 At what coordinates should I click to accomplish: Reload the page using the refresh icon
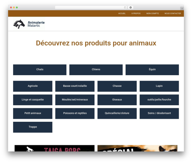[x=125, y=7]
